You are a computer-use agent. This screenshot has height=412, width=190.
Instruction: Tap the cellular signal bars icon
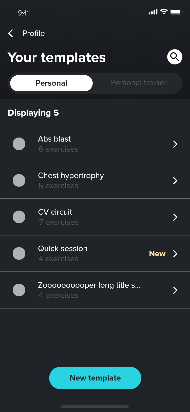[153, 12]
